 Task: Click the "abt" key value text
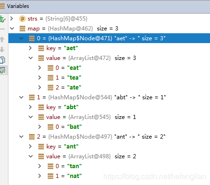[x=71, y=107]
